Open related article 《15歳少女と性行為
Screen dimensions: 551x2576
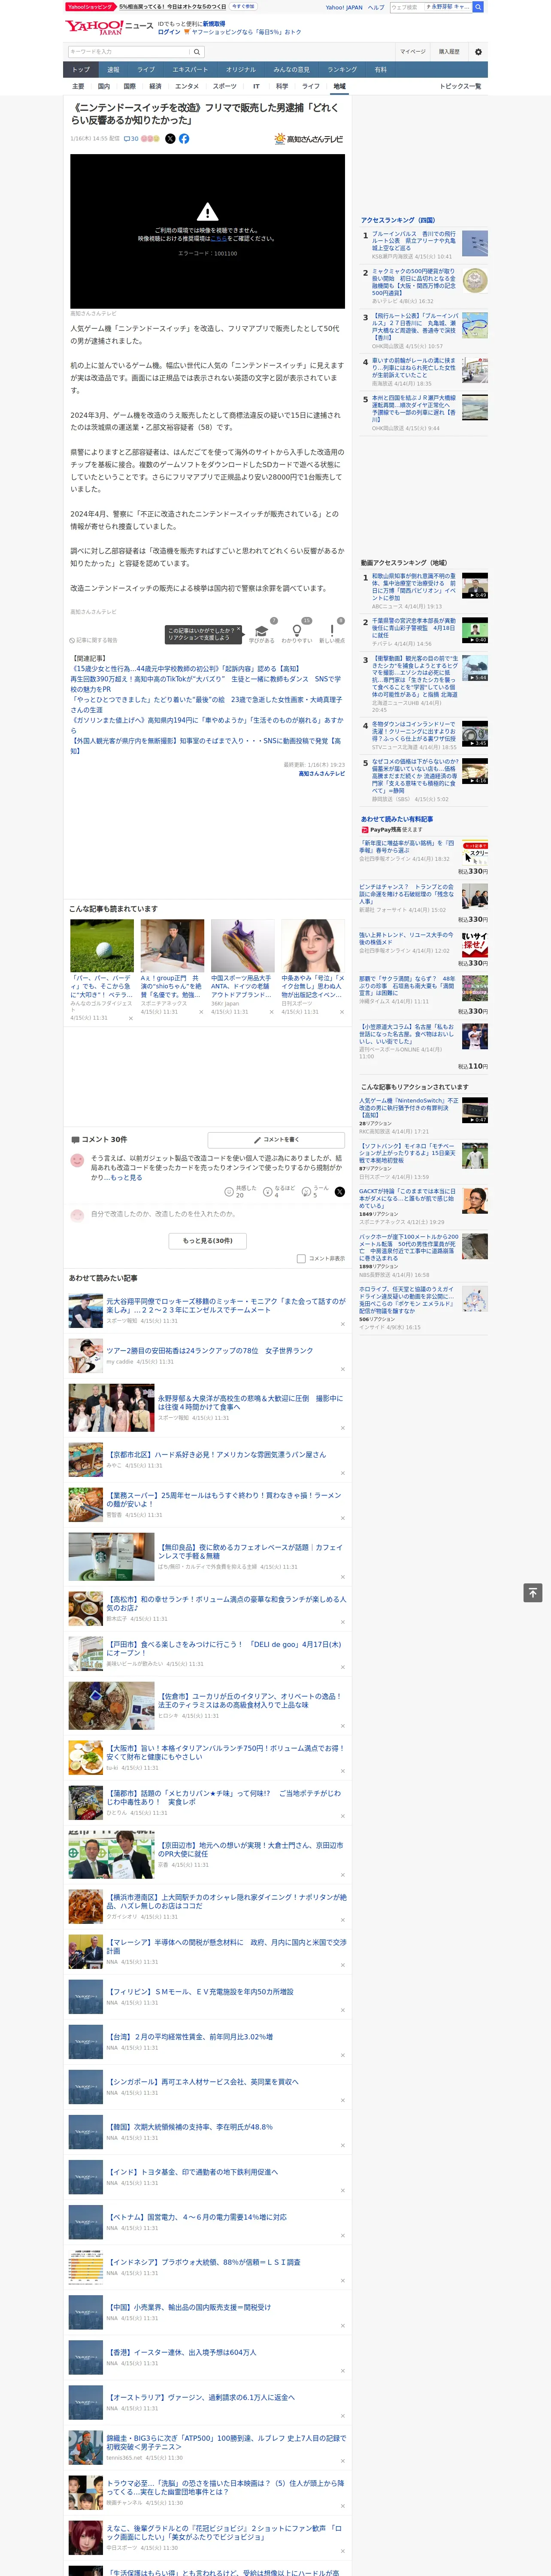(186, 669)
